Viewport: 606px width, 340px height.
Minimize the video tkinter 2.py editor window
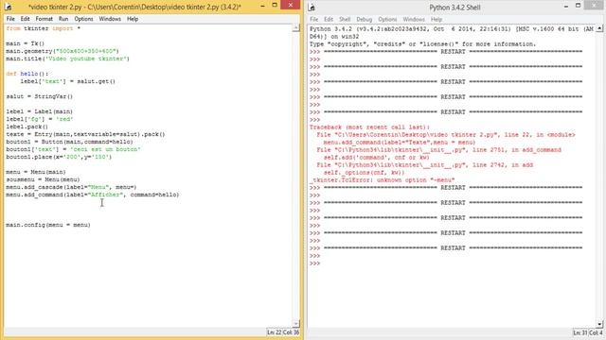262,6
